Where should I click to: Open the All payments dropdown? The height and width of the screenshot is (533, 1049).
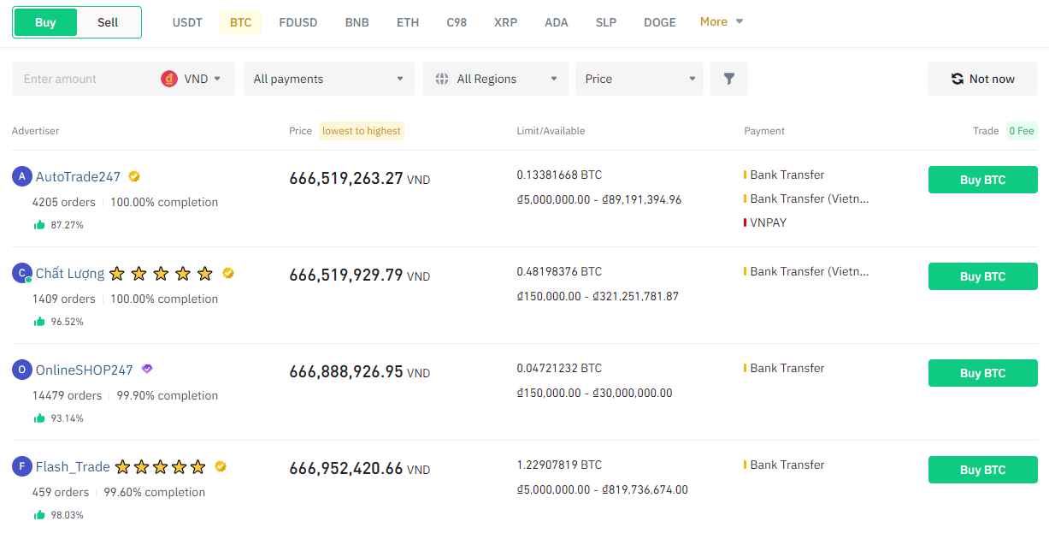(328, 79)
